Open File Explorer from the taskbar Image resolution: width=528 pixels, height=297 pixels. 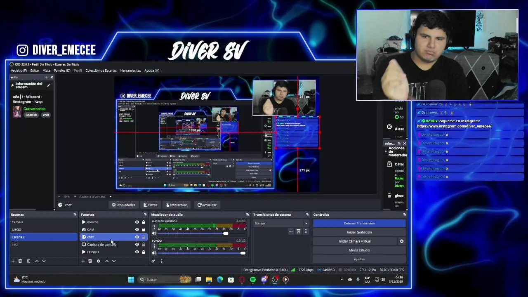click(209, 280)
